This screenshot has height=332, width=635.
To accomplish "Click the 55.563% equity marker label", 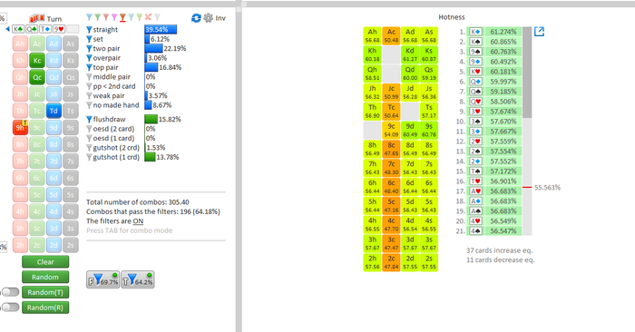I will 547,188.
